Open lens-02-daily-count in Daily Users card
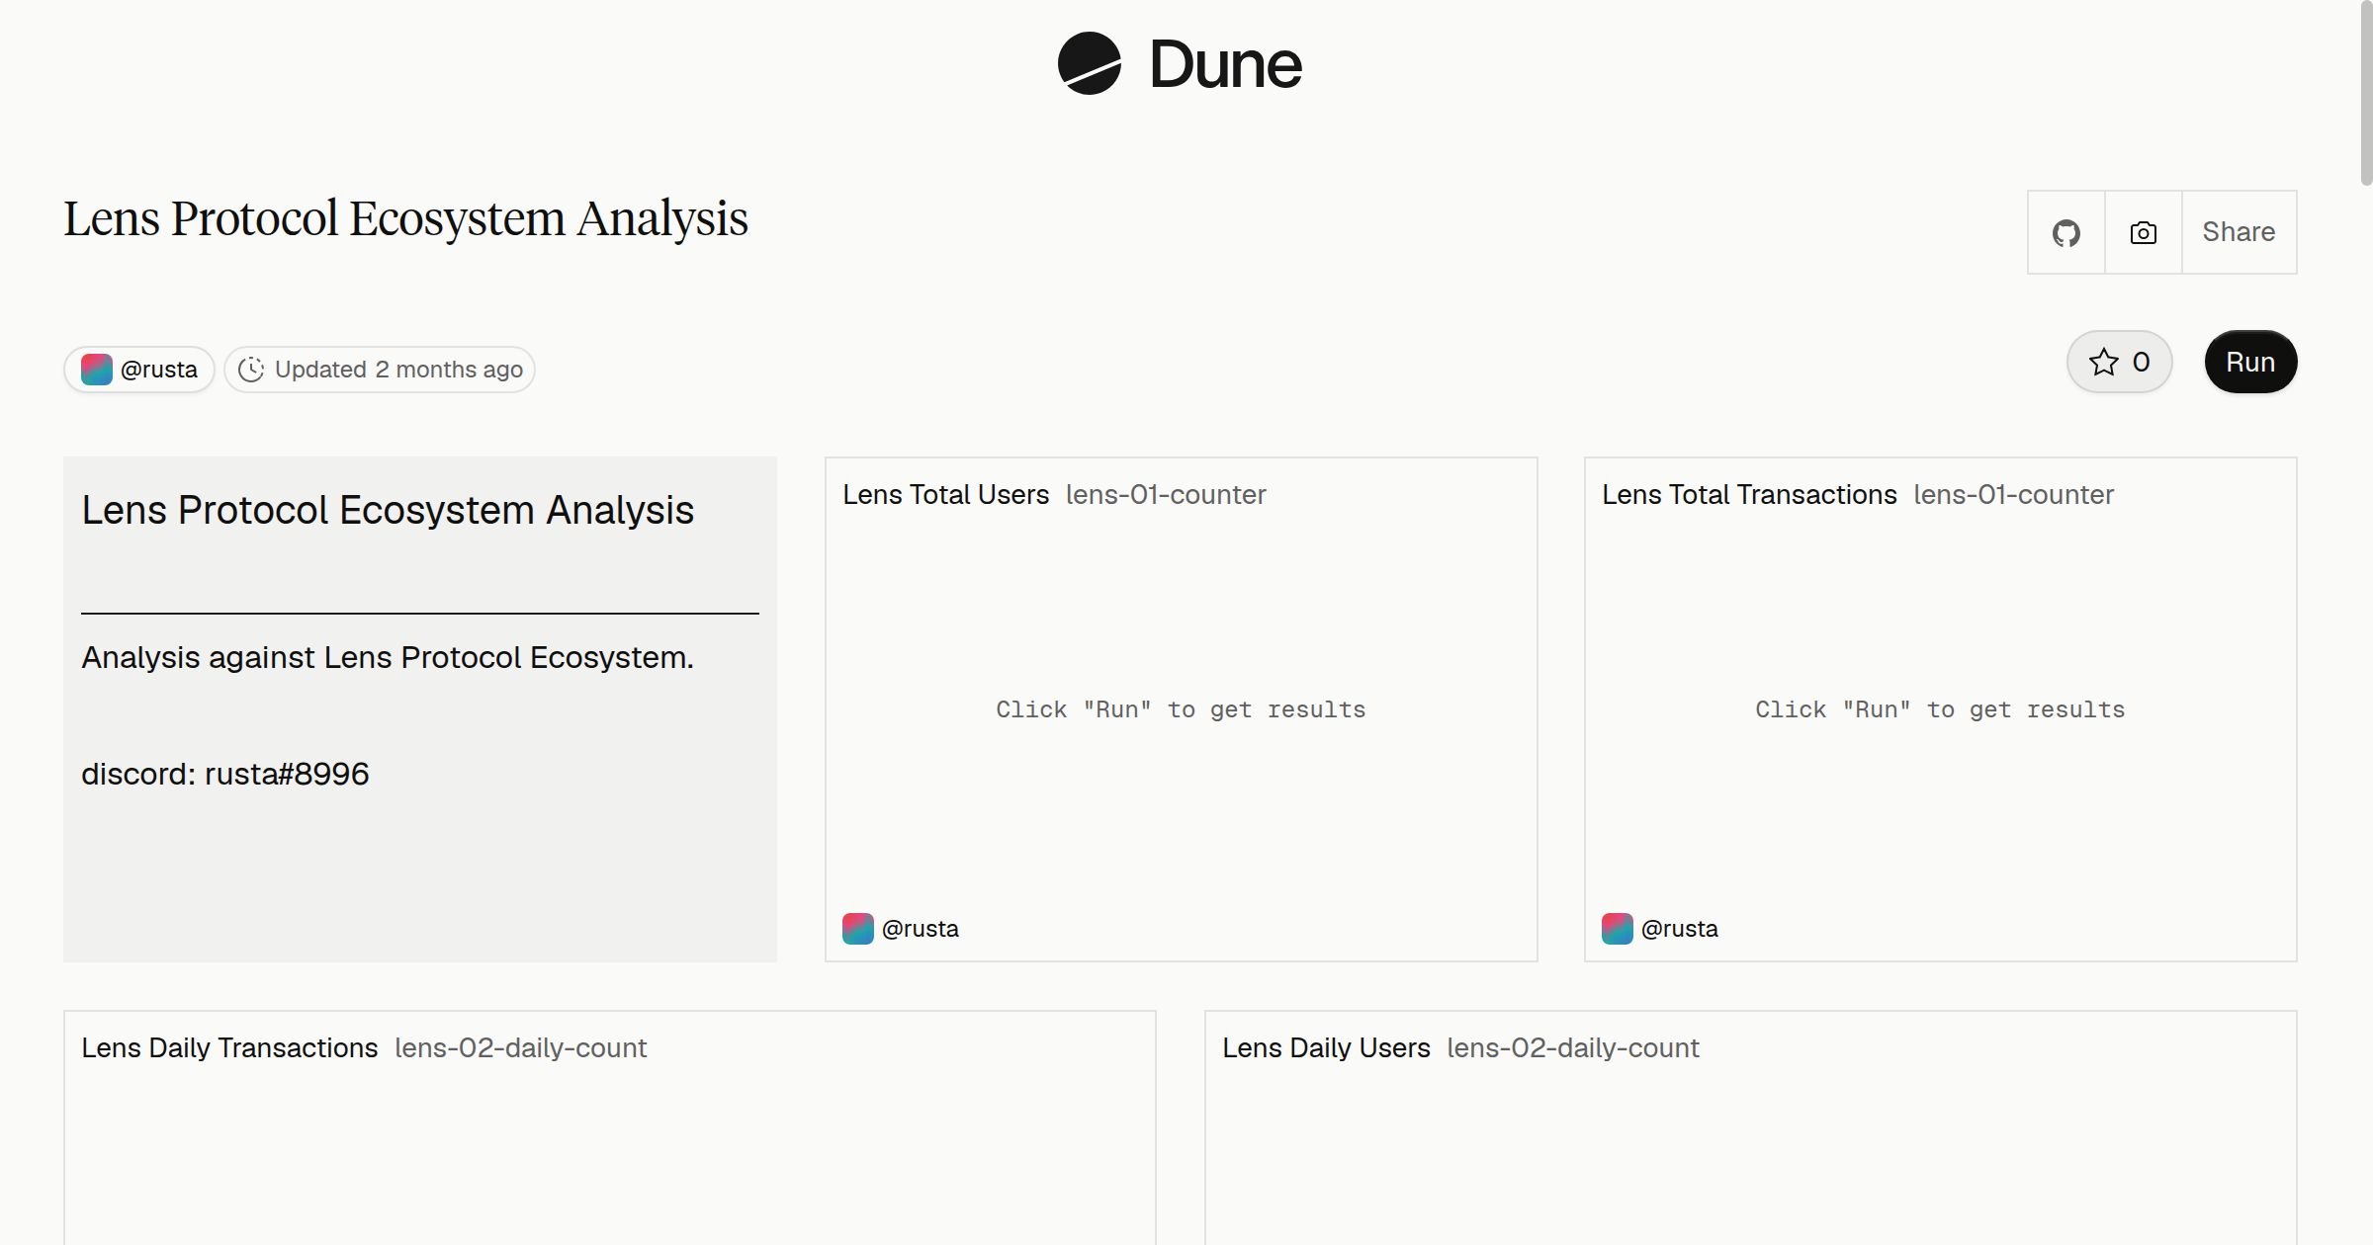 (x=1573, y=1048)
